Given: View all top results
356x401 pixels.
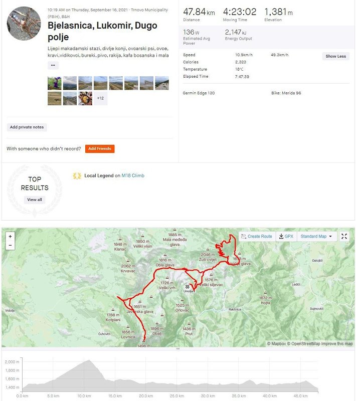Looking at the screenshot, I should [x=35, y=199].
